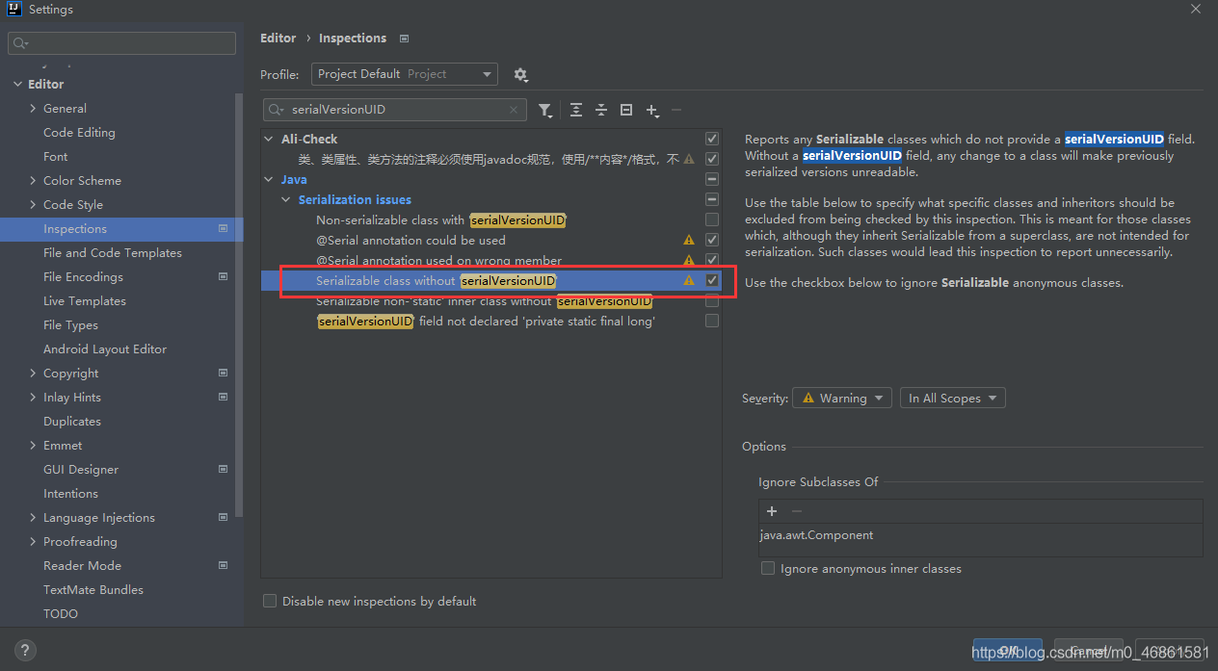Image resolution: width=1218 pixels, height=671 pixels.
Task: Click the IntelliJ logo in title bar
Action: (x=13, y=9)
